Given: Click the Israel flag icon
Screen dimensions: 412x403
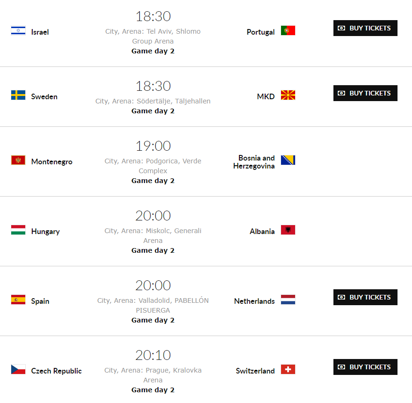Looking at the screenshot, I should (18, 30).
